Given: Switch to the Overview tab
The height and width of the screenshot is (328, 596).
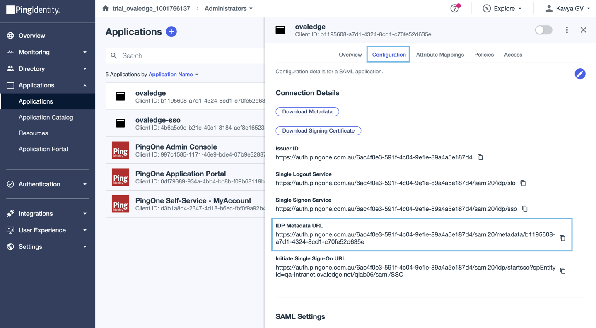Looking at the screenshot, I should tap(350, 55).
